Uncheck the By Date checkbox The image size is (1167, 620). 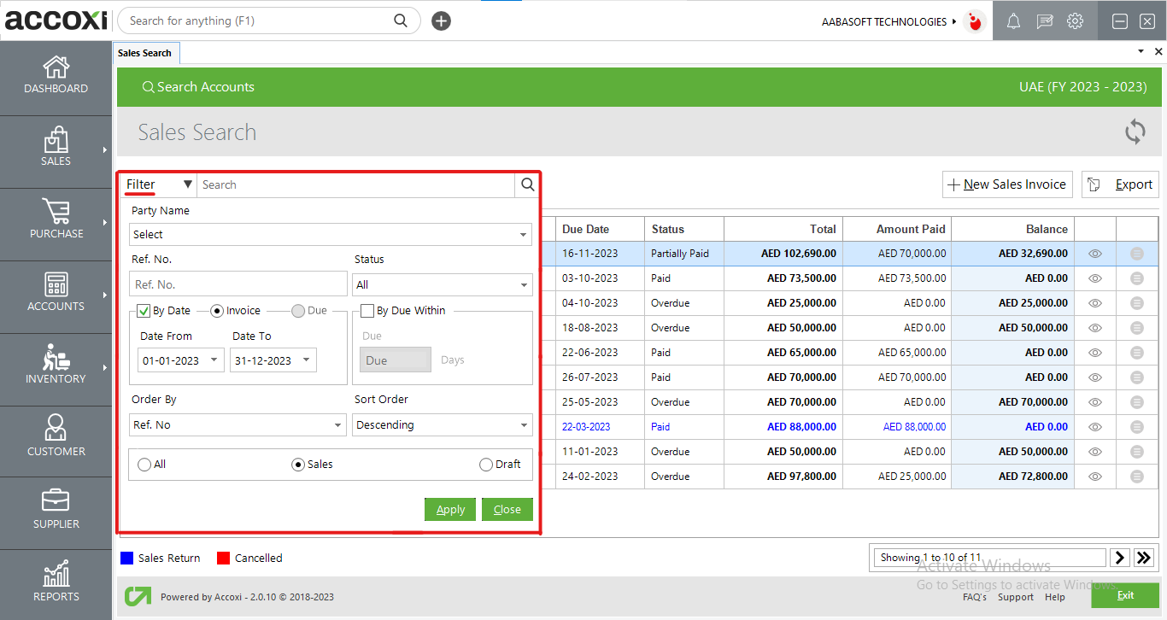[x=144, y=311]
